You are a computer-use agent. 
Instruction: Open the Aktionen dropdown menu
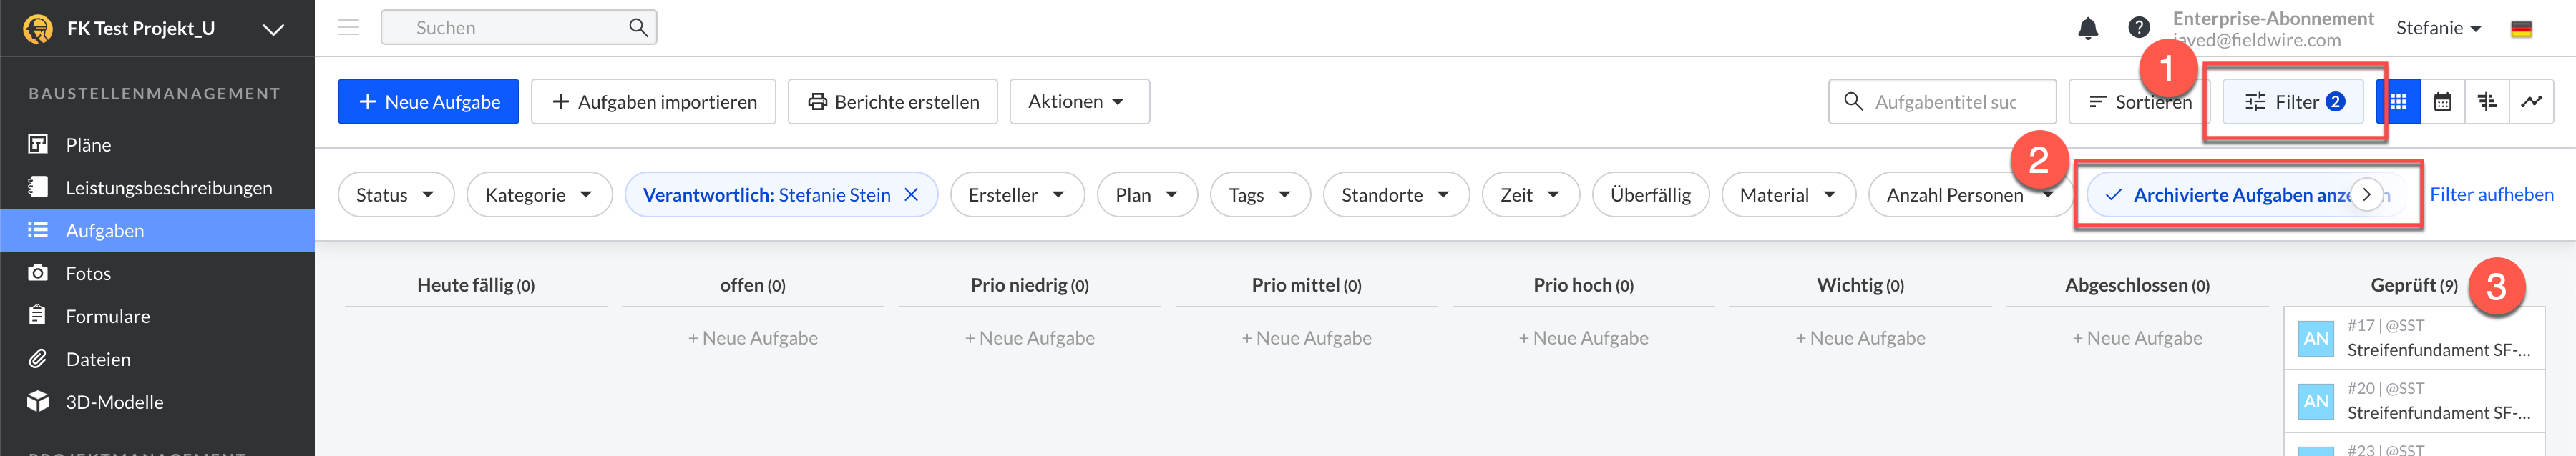click(1078, 101)
